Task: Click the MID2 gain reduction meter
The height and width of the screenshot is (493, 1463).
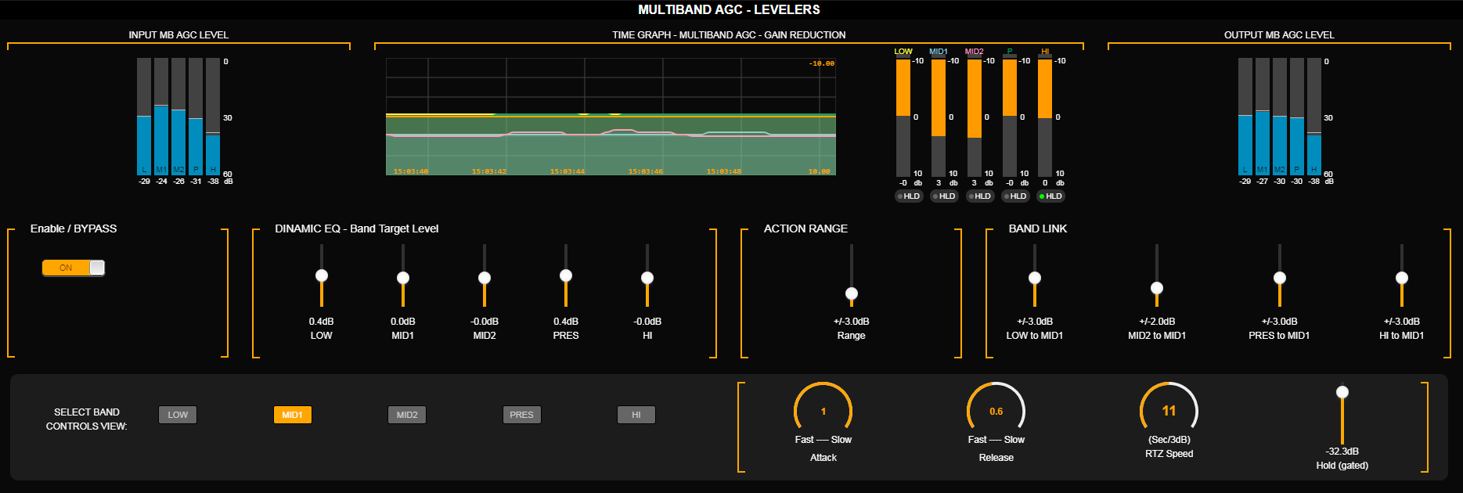Action: [975, 117]
